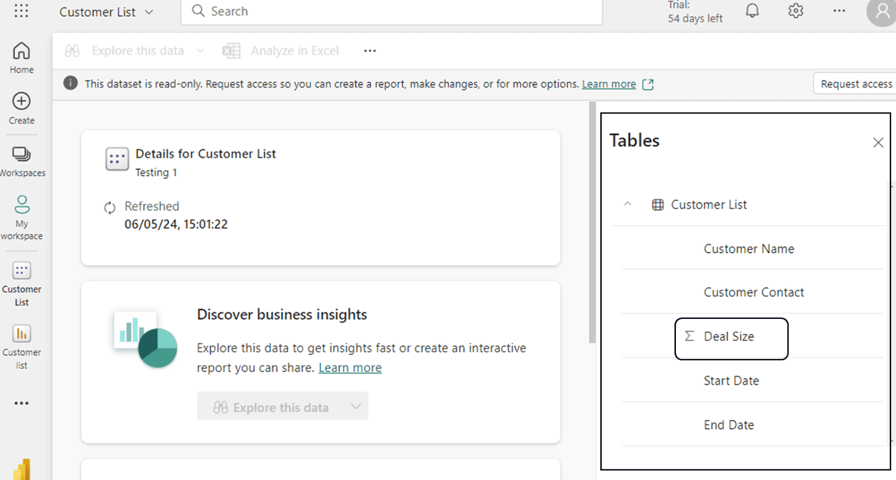896x480 pixels.
Task: Select the Deal Size field
Action: [x=730, y=337]
